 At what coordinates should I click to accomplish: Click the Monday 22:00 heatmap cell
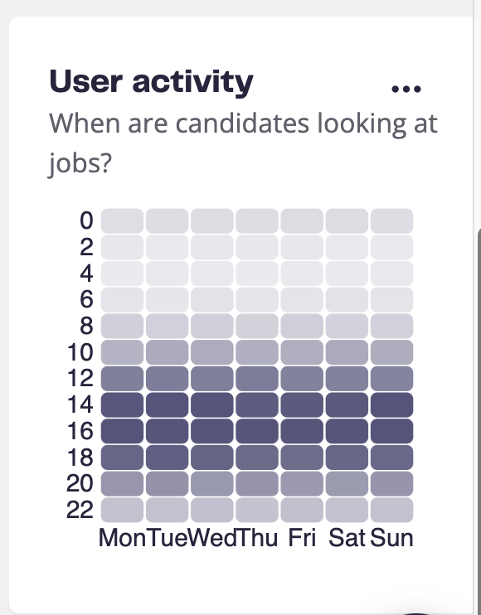[x=122, y=510]
